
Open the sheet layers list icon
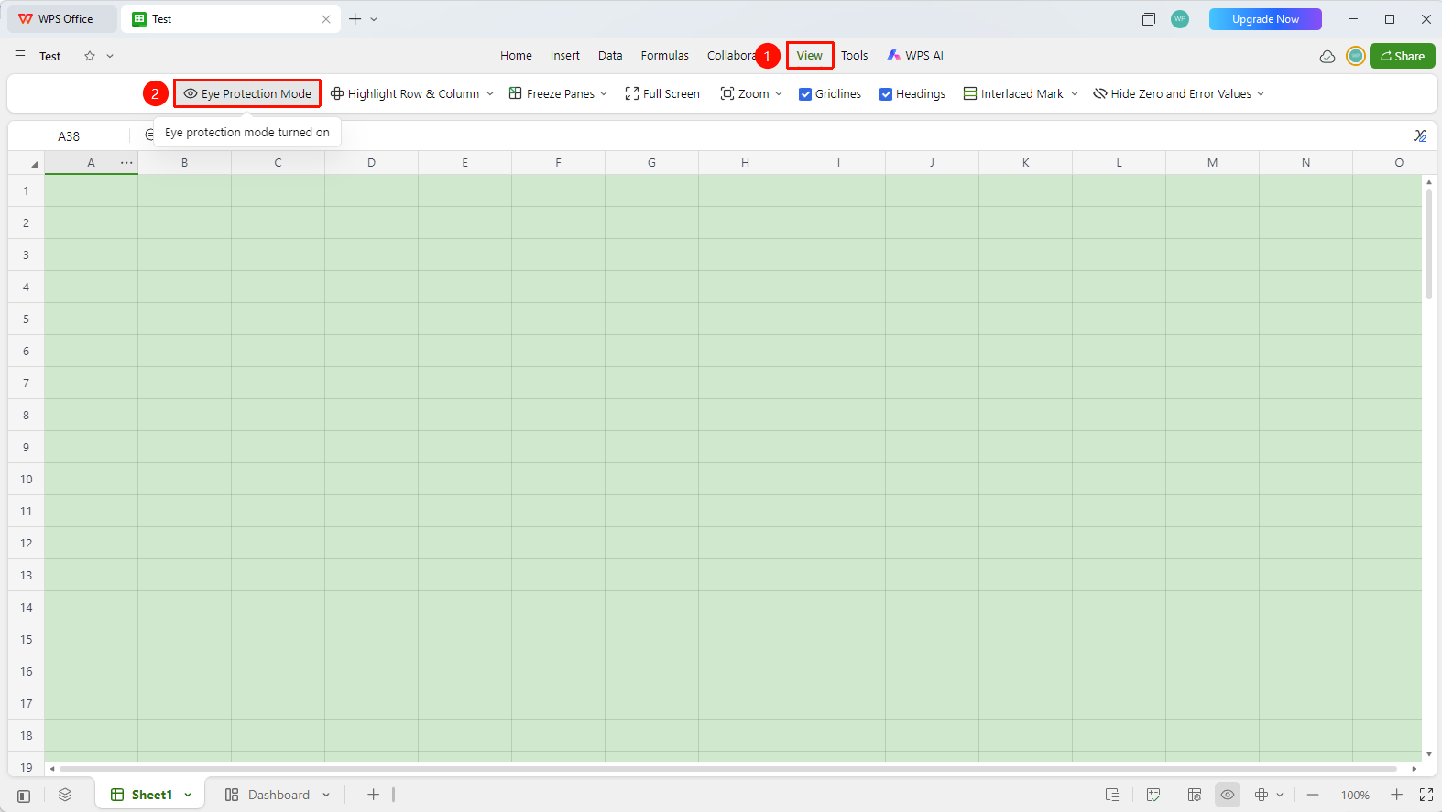click(x=65, y=795)
